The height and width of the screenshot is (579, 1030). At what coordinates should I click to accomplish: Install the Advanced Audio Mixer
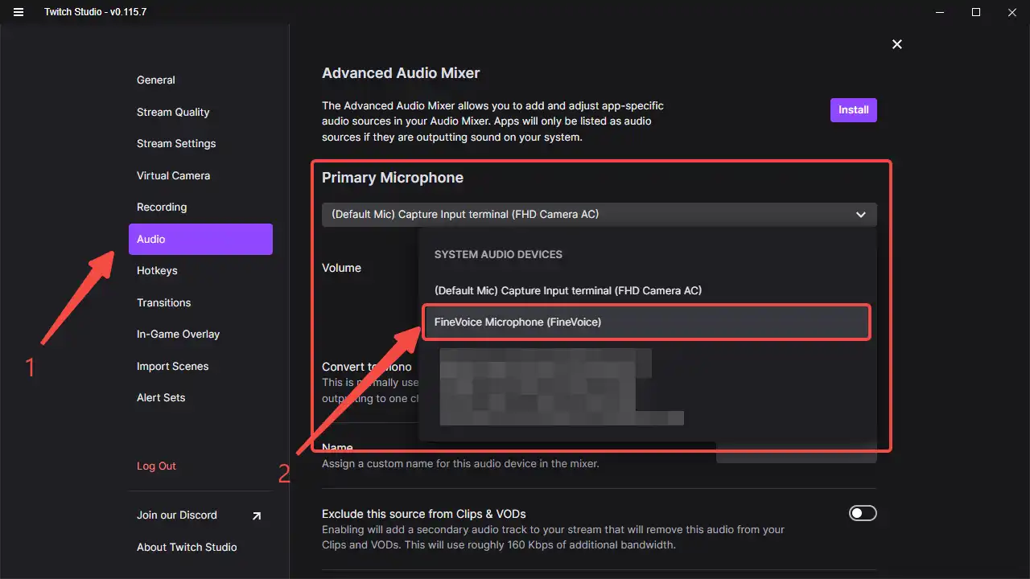pyautogui.click(x=854, y=110)
